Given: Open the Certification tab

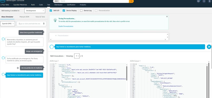Looking at the screenshot, I should [x=71, y=5].
